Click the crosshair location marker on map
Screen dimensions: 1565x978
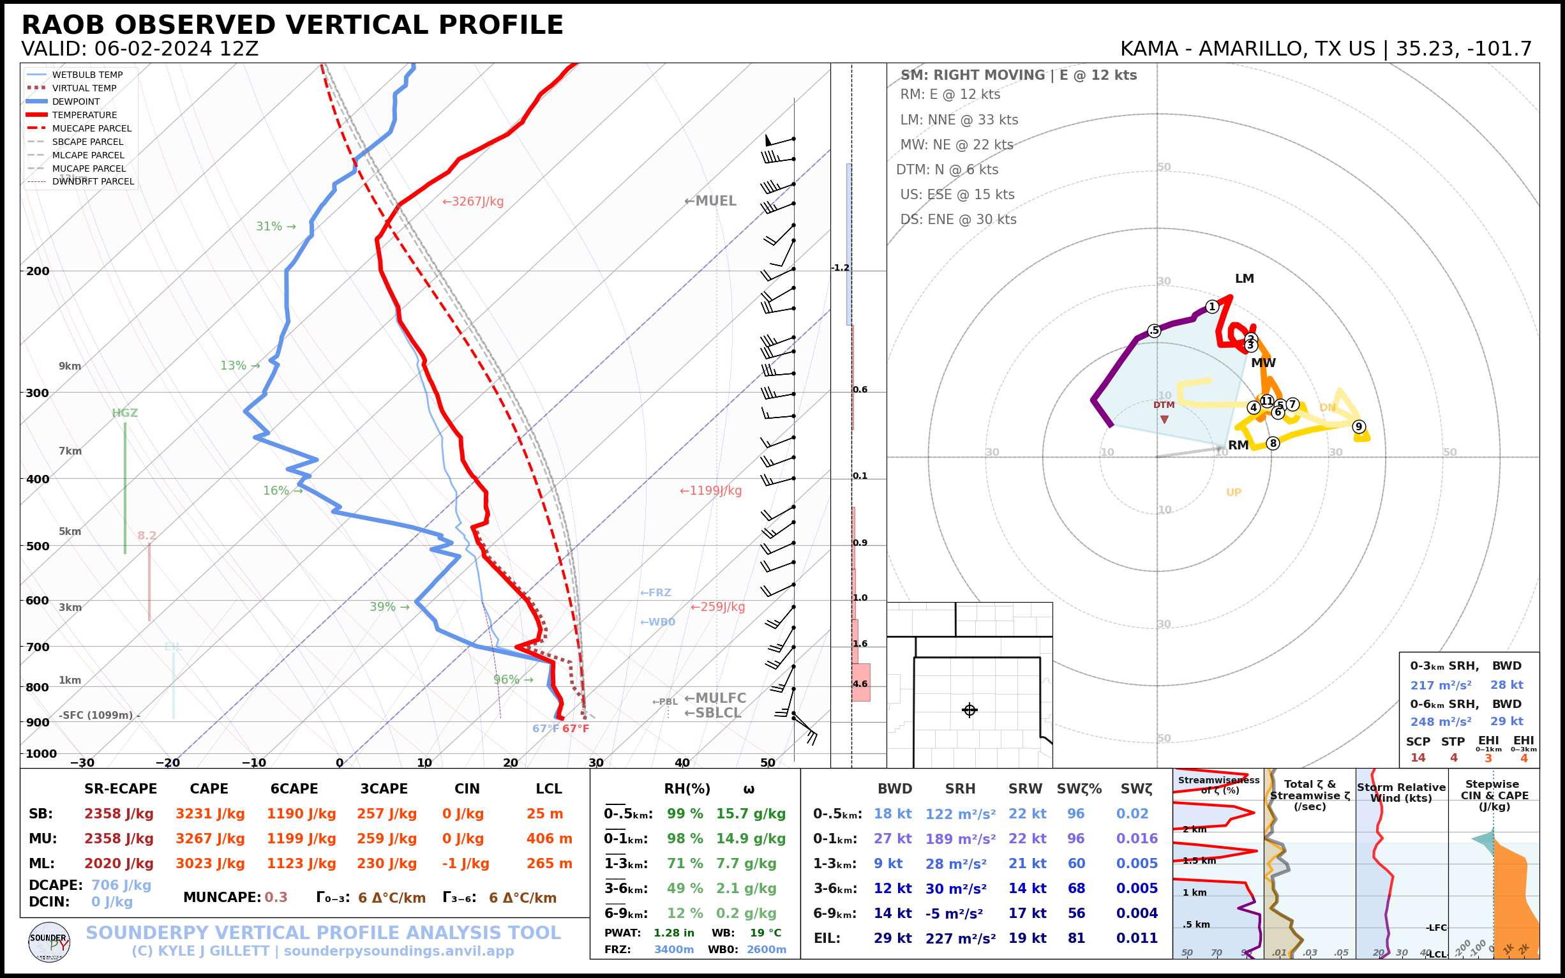(970, 711)
